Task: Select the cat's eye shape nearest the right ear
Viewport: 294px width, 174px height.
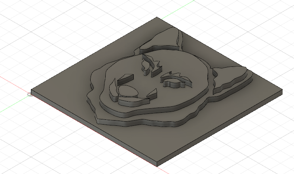Action: coord(175,82)
